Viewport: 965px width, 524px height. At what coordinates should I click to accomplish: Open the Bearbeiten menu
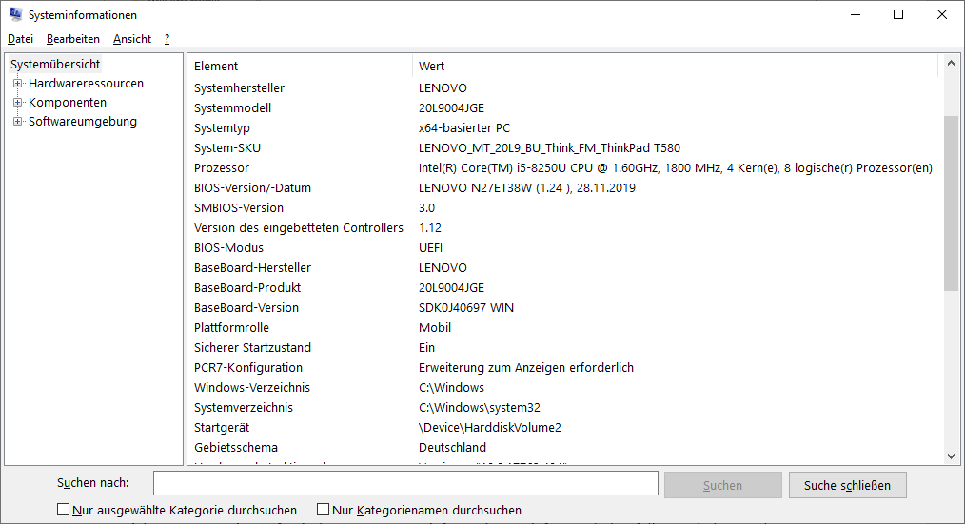[x=73, y=39]
